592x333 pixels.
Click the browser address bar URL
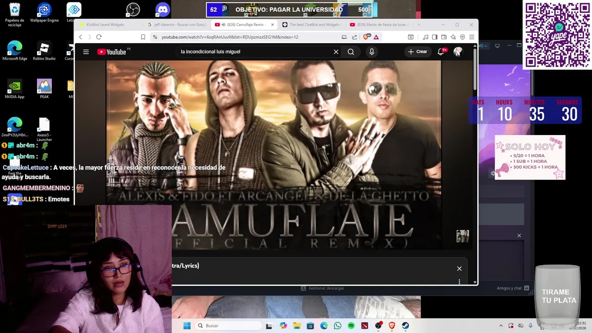click(x=230, y=37)
